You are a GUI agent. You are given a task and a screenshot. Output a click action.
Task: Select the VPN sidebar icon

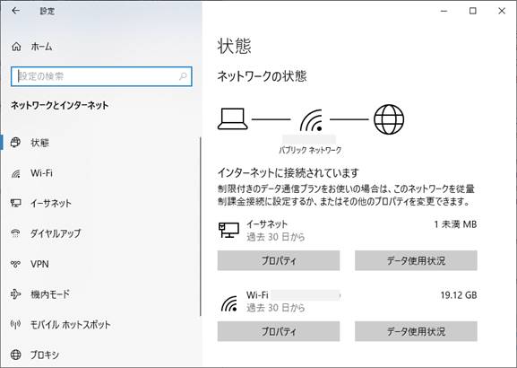point(15,264)
